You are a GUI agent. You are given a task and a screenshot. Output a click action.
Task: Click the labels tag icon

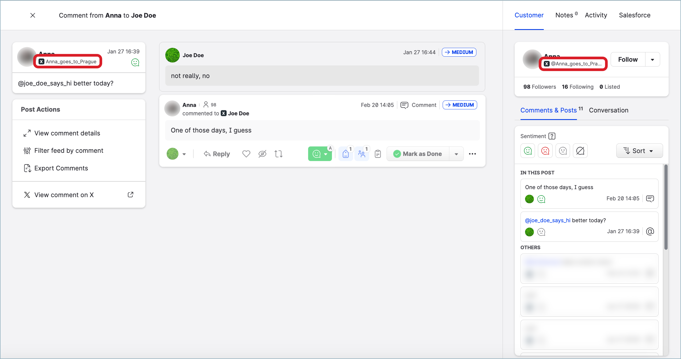click(x=346, y=154)
